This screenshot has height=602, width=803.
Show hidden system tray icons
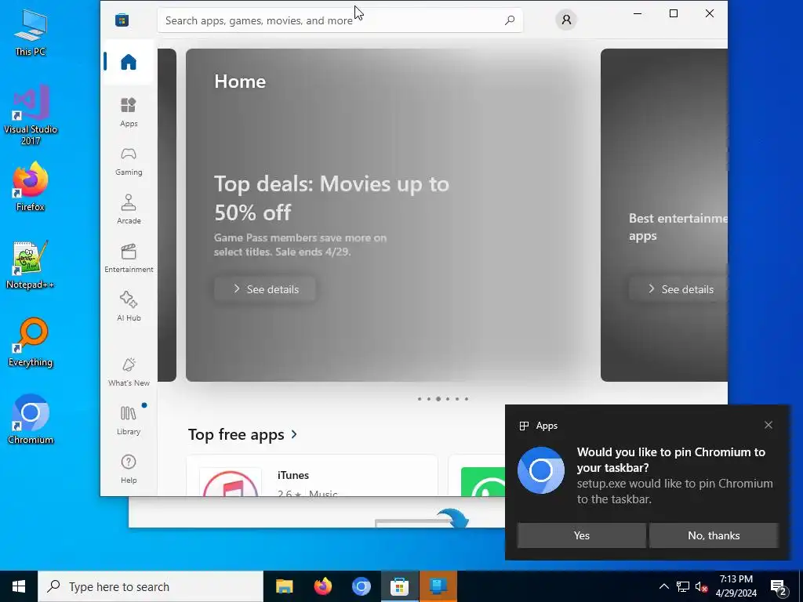click(663, 586)
